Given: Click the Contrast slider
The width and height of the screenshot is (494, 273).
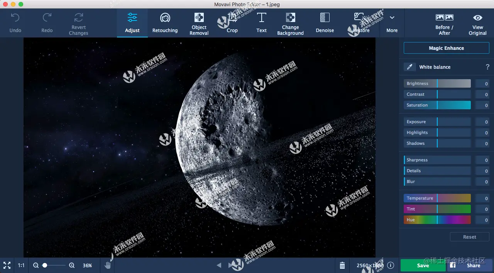Looking at the screenshot, I should (x=437, y=94).
